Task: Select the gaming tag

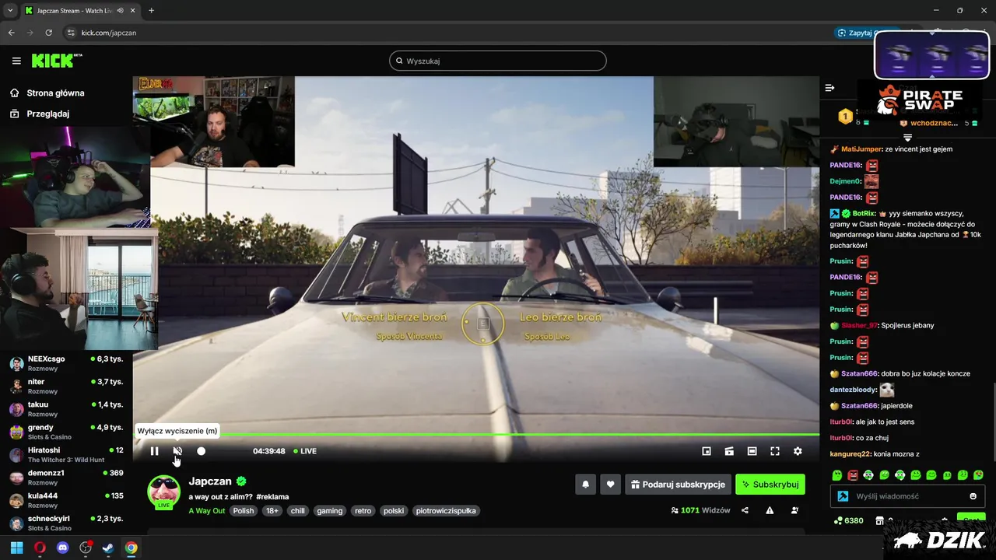Action: [x=330, y=511]
